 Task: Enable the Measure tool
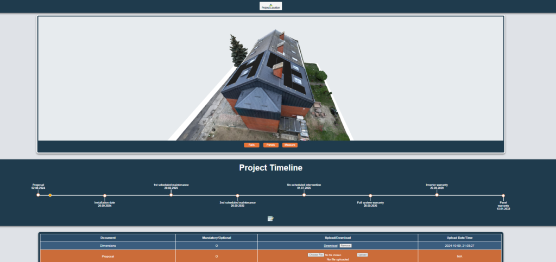point(289,145)
